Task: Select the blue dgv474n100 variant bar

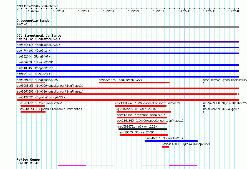Action: point(128,53)
